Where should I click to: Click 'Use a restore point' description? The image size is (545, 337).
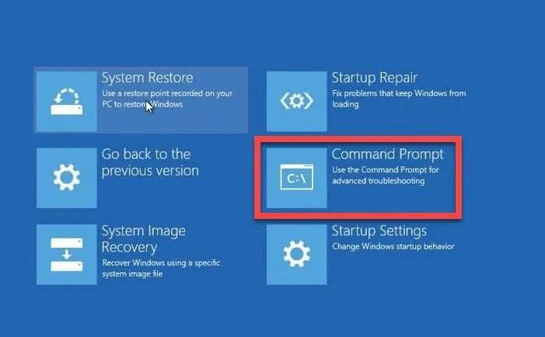click(x=167, y=99)
